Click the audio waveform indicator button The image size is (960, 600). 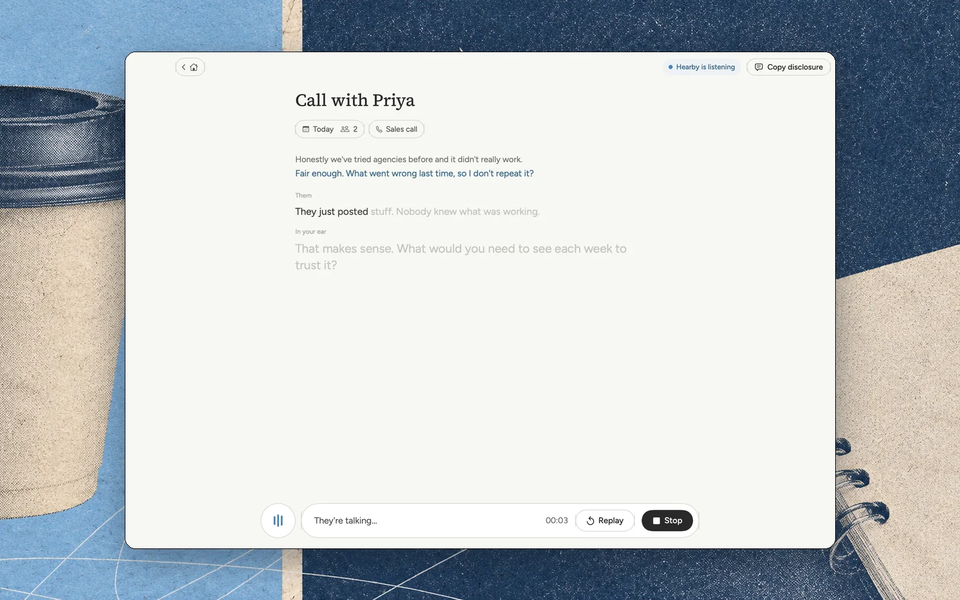278,521
